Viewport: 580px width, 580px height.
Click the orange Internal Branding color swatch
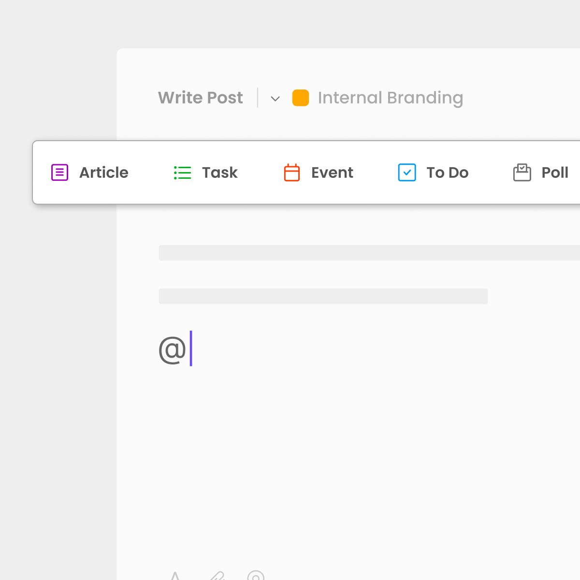click(300, 98)
